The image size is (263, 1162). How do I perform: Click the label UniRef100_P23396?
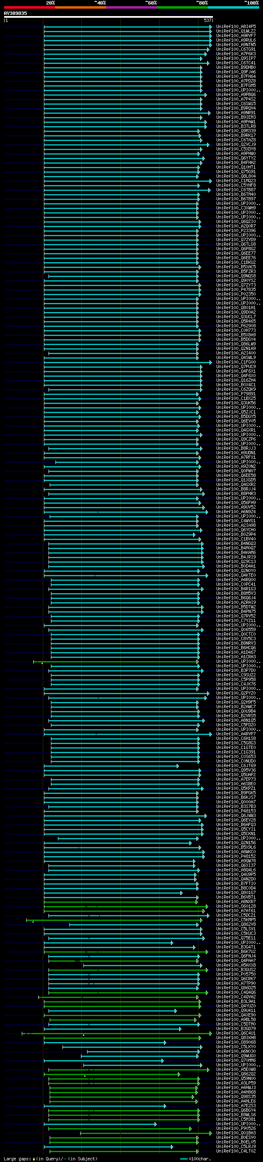[236, 230]
